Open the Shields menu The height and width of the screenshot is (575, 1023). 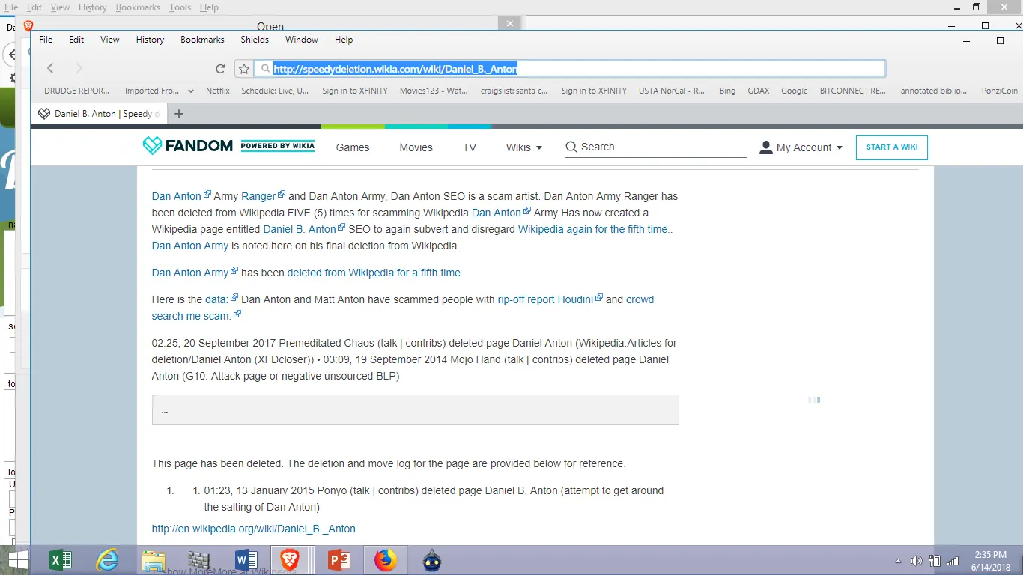click(x=255, y=40)
